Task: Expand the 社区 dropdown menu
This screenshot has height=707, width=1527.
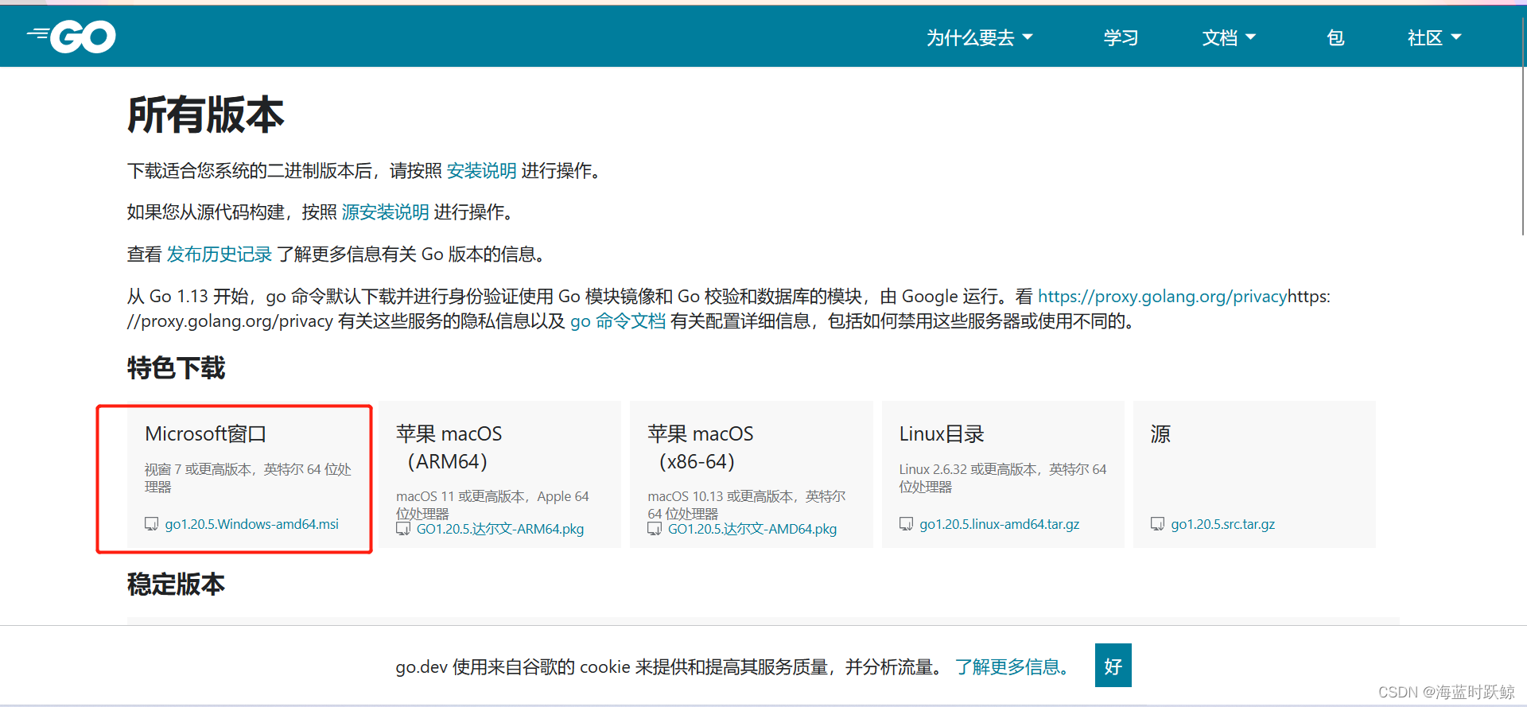Action: (1434, 37)
